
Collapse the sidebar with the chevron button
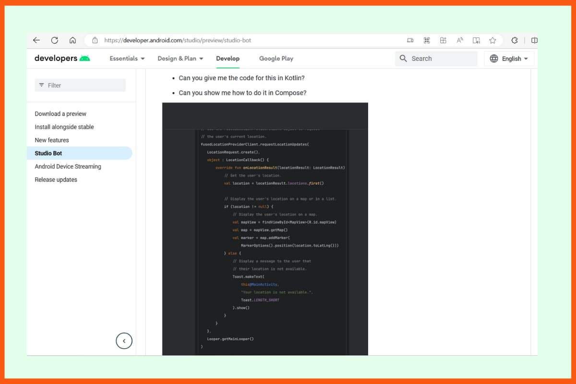click(124, 341)
